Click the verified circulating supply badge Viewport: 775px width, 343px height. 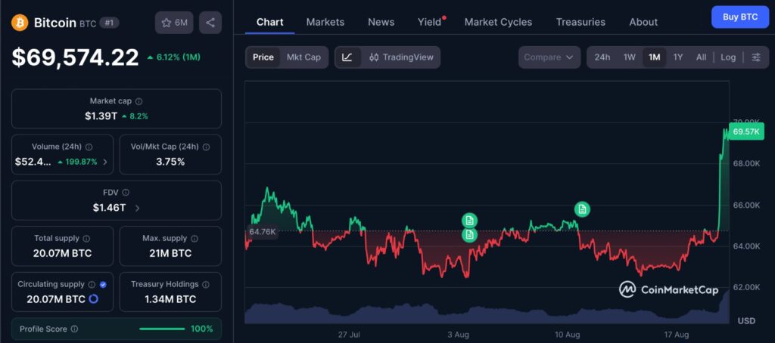pyautogui.click(x=103, y=284)
